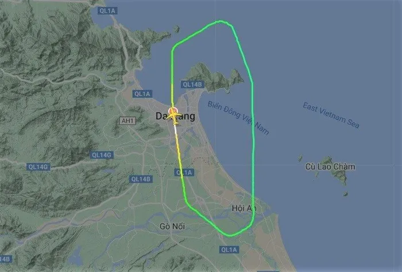The image size is (402, 272).
Task: Click the QL1A shield at the bottom
Action: (x=229, y=250)
